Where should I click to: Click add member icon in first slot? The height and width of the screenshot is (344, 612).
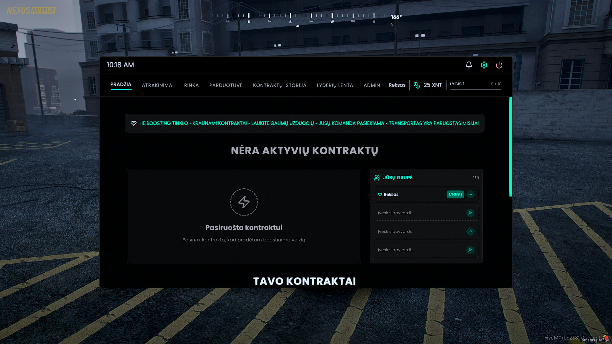pyautogui.click(x=470, y=213)
